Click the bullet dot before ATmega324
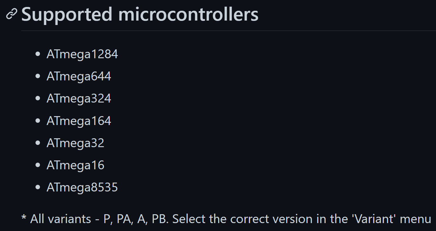Image resolution: width=436 pixels, height=231 pixels. point(38,98)
